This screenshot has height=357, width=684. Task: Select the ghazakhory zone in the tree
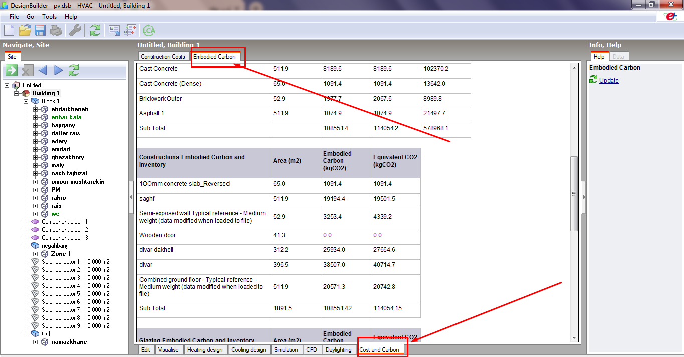68,157
